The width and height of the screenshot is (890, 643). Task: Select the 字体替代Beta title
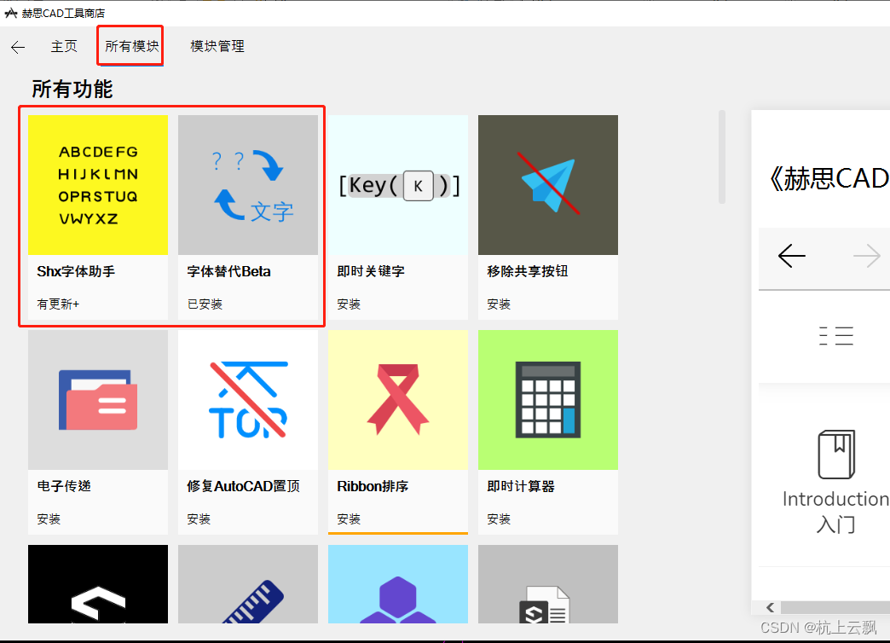coord(228,271)
